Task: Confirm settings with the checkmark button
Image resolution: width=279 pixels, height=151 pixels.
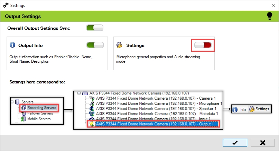Action: 235,143
